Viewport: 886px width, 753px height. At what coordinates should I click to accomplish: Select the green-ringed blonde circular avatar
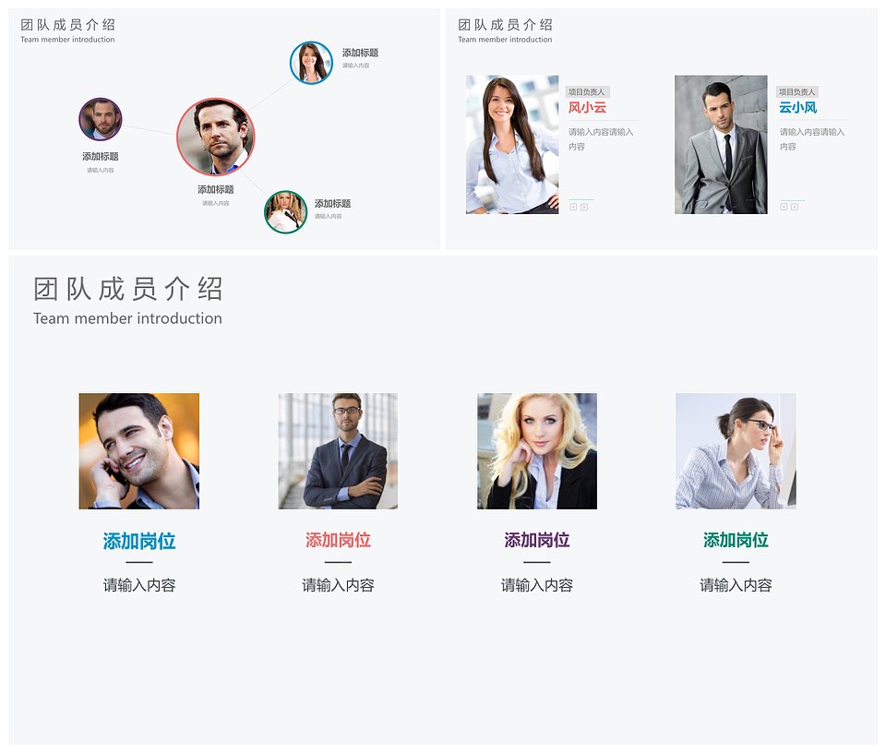285,212
